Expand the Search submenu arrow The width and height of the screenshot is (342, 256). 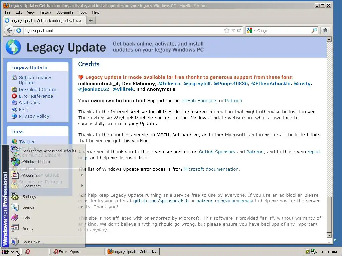pyautogui.click(x=82, y=207)
